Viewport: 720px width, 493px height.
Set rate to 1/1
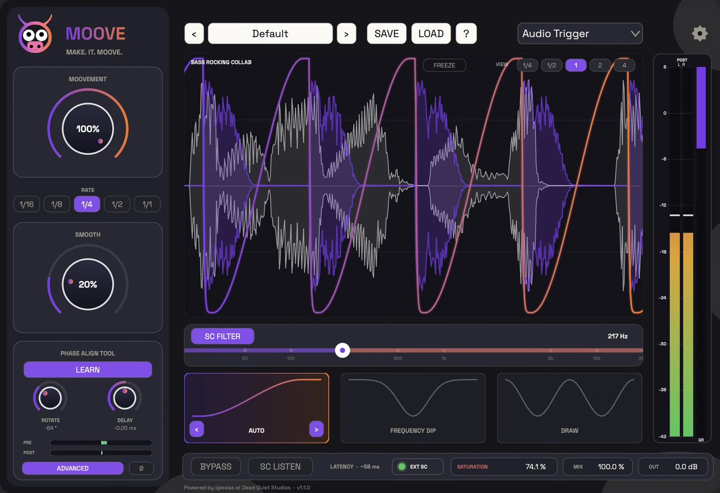click(x=147, y=204)
